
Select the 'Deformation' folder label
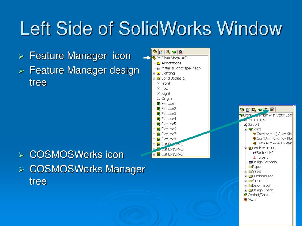click(x=262, y=185)
